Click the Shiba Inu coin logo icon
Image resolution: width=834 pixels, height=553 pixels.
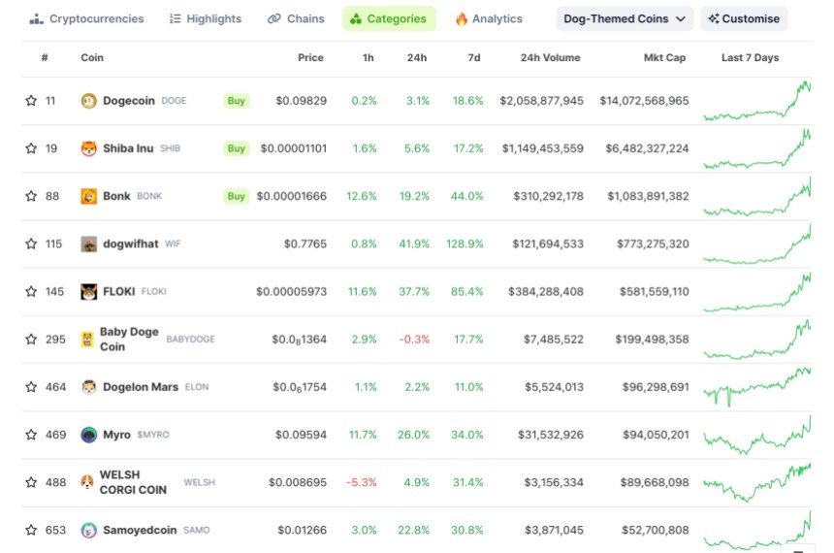click(x=89, y=148)
